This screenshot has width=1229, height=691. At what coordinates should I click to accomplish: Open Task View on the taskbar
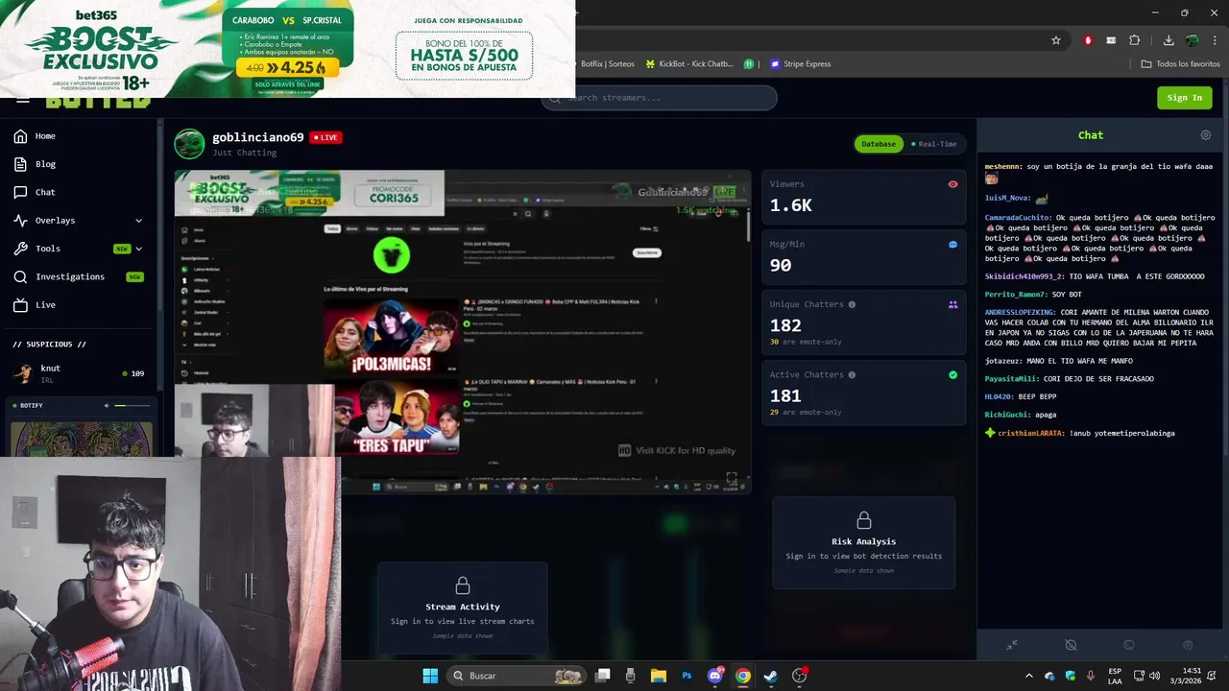click(x=602, y=676)
